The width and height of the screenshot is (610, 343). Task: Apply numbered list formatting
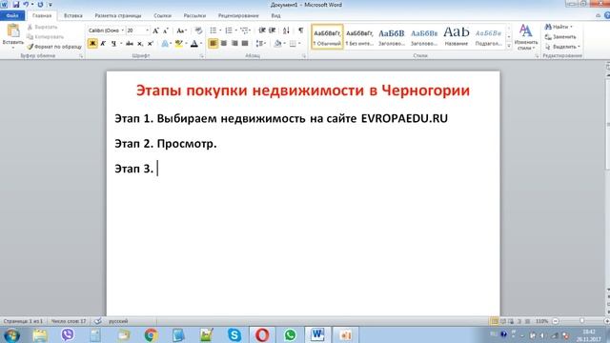[229, 30]
